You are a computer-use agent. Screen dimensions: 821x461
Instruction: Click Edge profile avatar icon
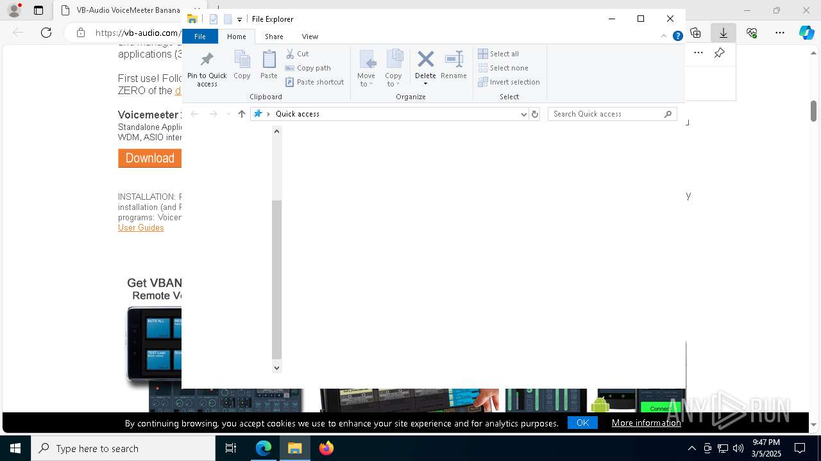click(14, 10)
